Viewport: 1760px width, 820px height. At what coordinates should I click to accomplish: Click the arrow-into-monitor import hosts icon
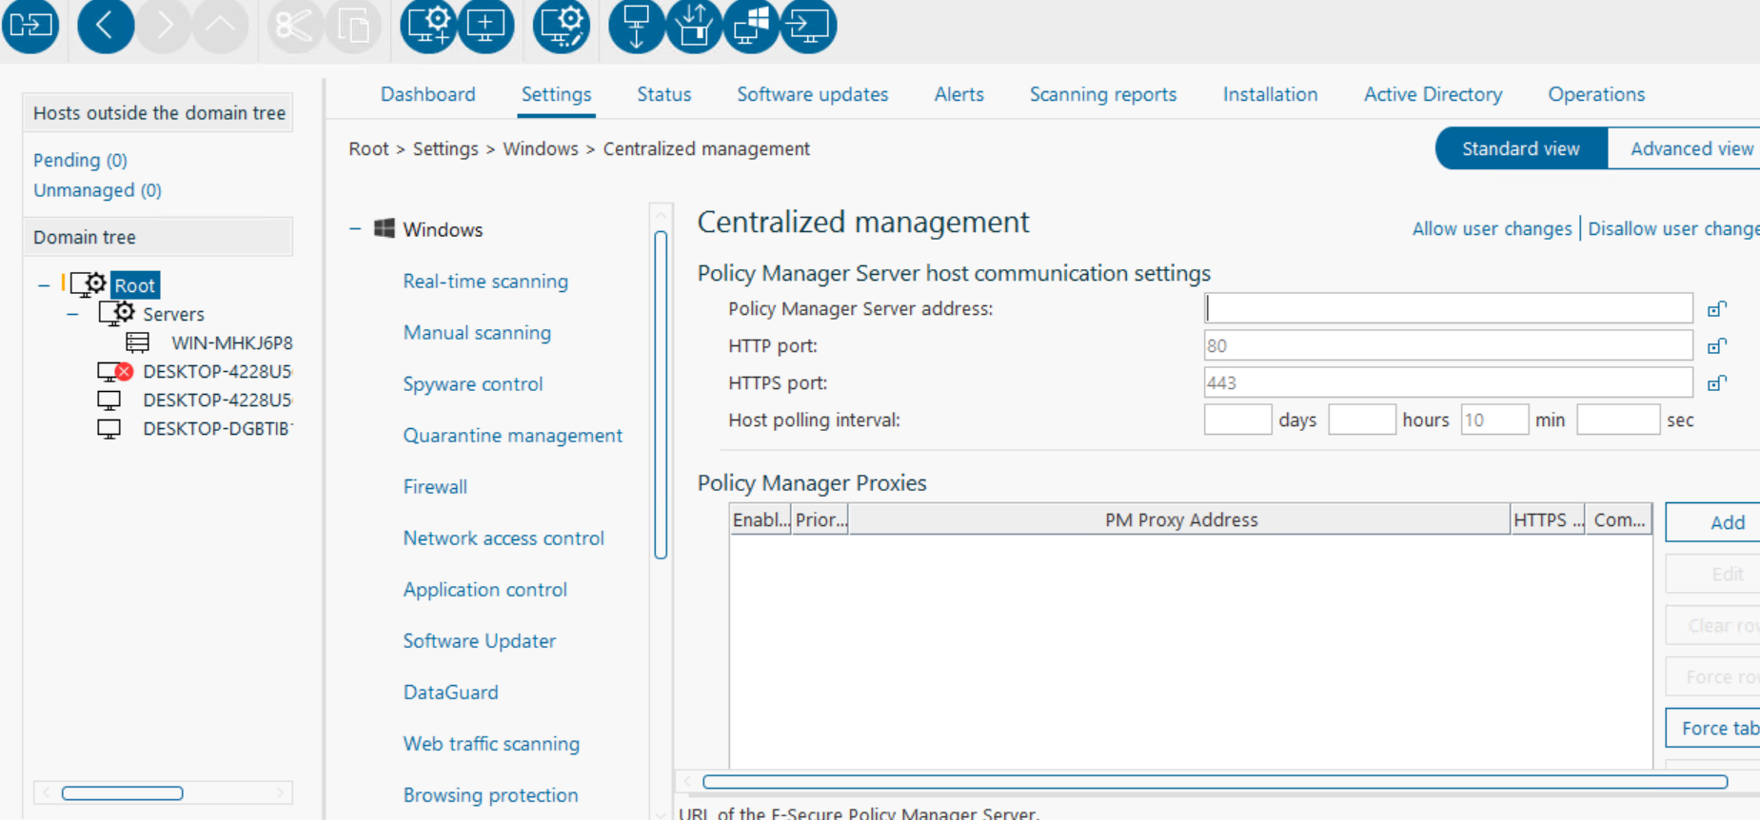[808, 25]
